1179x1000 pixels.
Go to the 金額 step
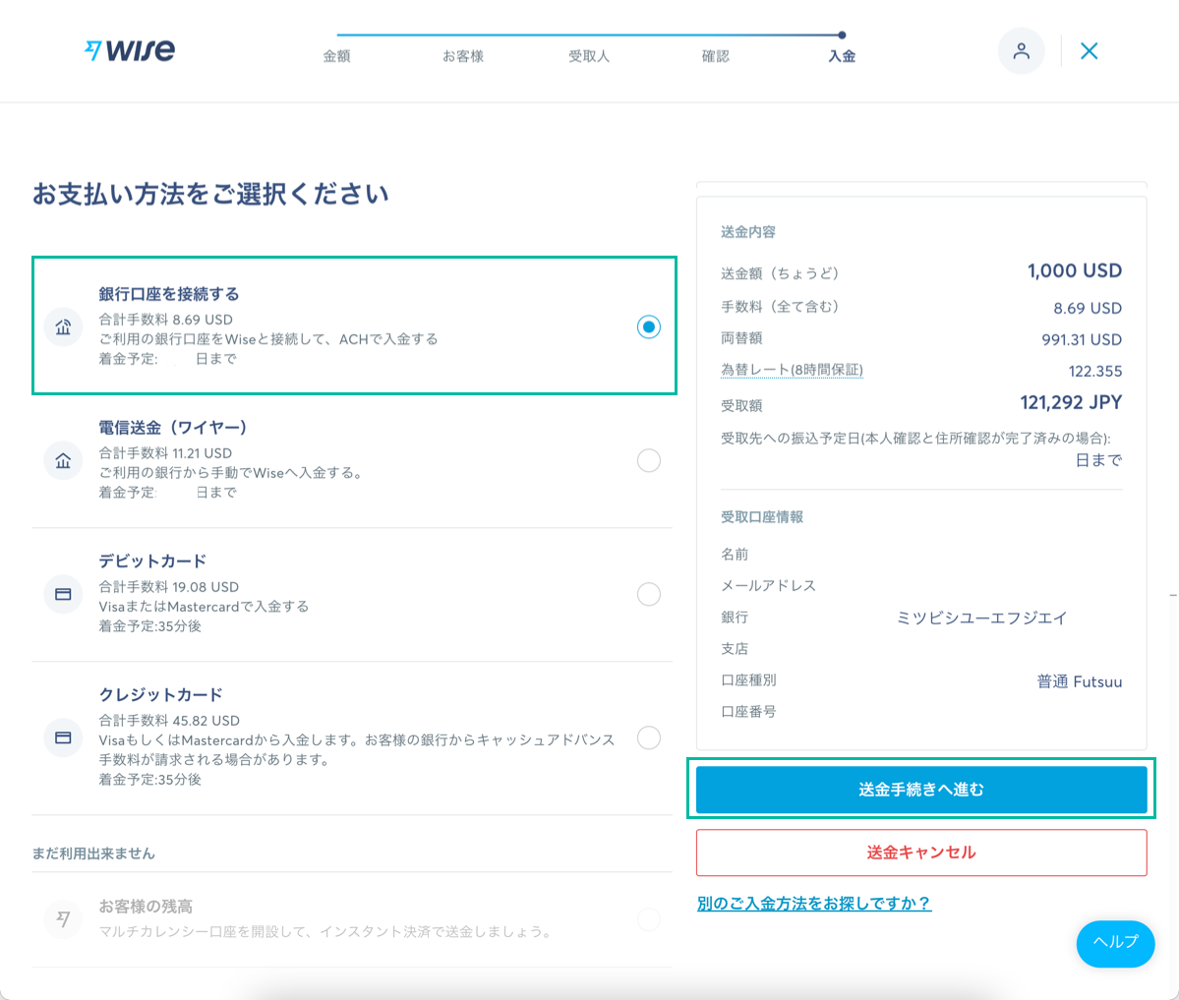[x=336, y=56]
